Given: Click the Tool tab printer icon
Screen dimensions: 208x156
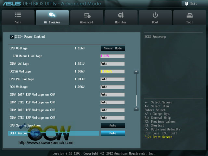Looking at the screenshot, I should tap(189, 16).
